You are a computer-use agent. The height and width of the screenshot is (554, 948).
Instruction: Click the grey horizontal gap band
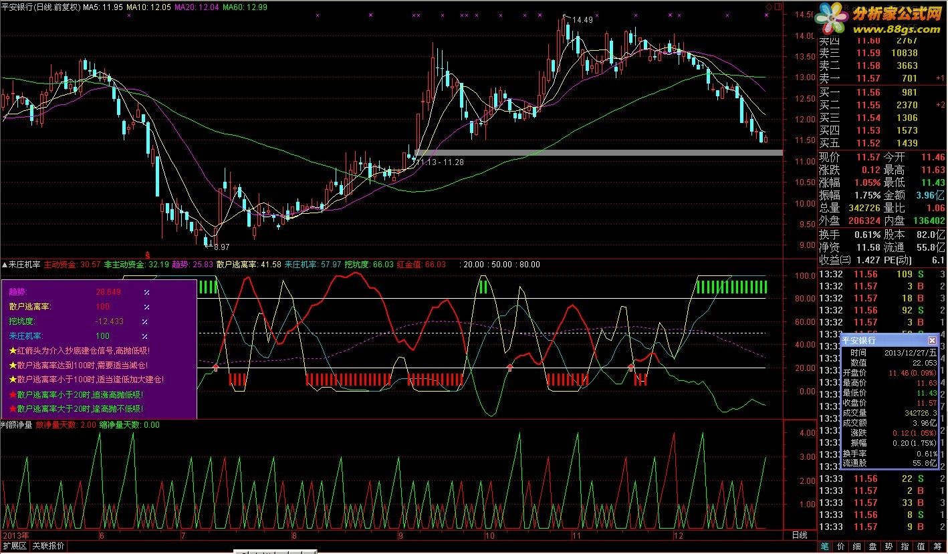pos(599,153)
